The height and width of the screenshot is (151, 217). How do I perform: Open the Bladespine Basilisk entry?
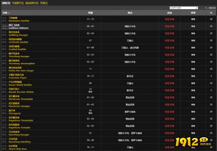point(19,21)
